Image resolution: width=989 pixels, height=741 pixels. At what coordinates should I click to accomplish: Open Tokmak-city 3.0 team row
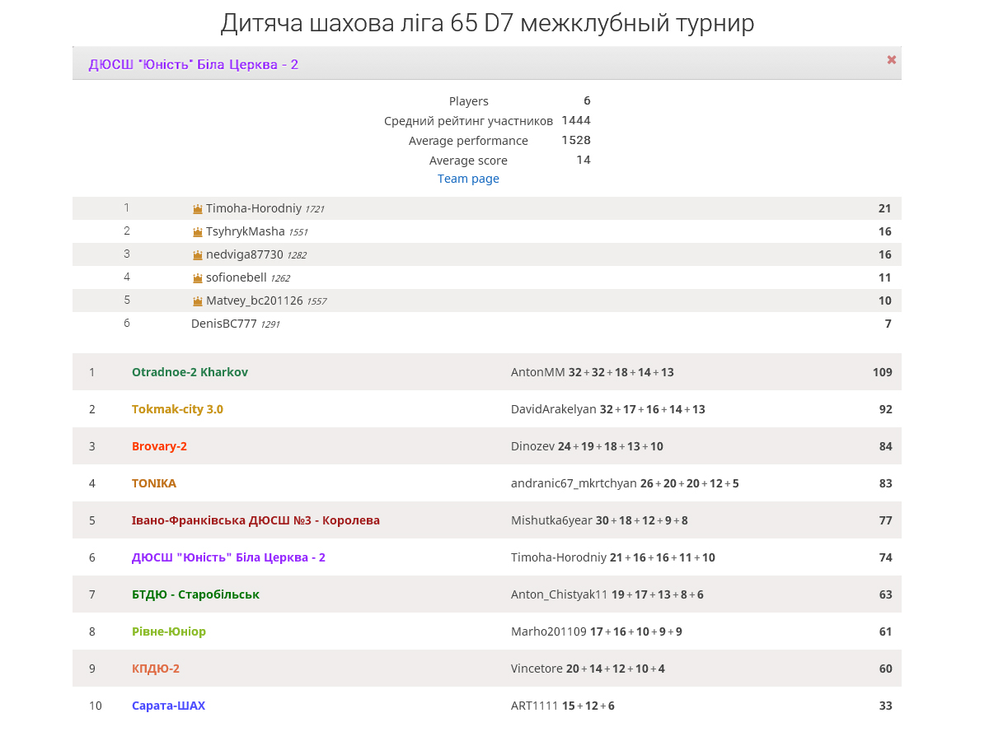[177, 409]
